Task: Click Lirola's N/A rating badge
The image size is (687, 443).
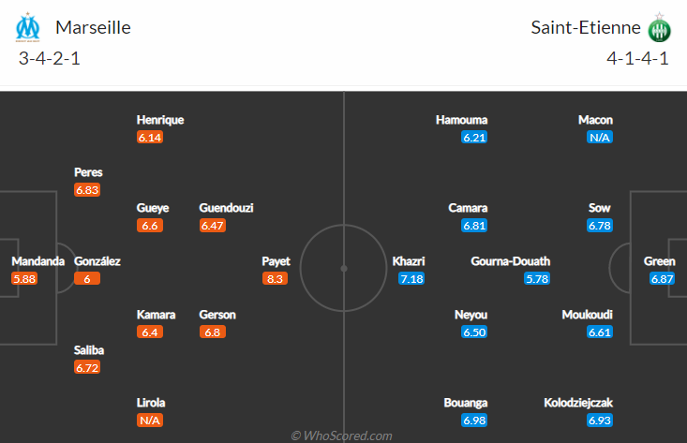Action: (150, 421)
